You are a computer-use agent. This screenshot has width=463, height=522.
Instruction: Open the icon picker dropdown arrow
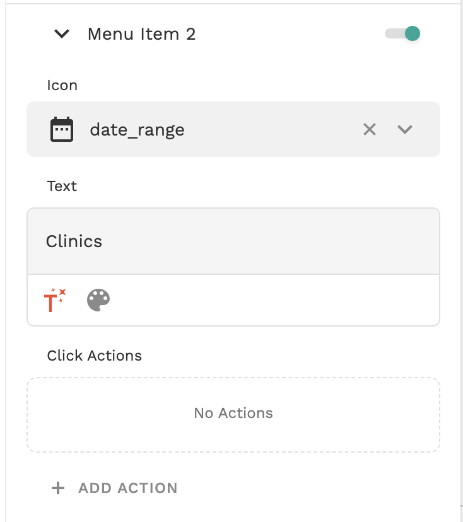coord(405,129)
